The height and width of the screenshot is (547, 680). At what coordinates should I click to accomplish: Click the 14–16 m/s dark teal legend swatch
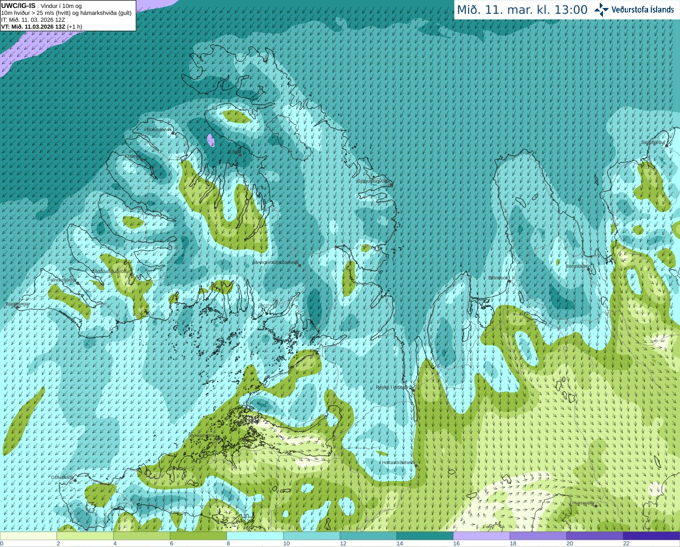[x=425, y=535]
